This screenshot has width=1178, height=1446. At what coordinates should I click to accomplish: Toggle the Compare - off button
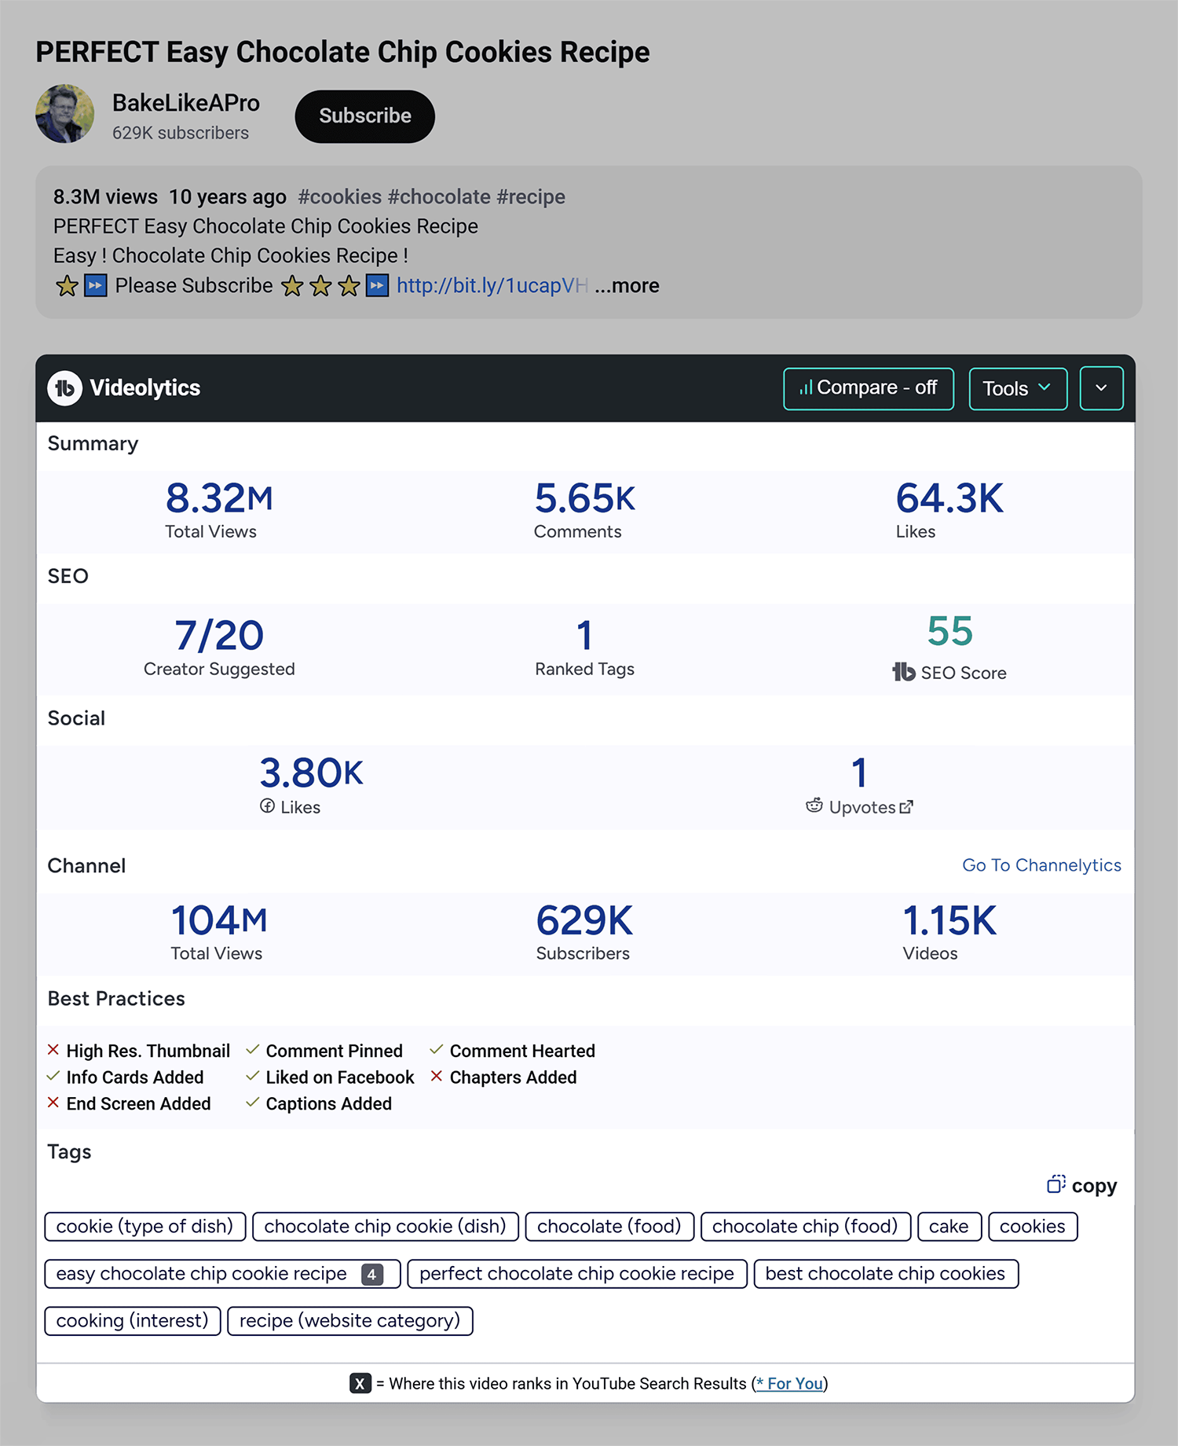tap(869, 388)
